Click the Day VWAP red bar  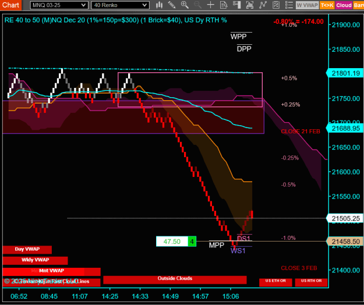click(x=27, y=249)
